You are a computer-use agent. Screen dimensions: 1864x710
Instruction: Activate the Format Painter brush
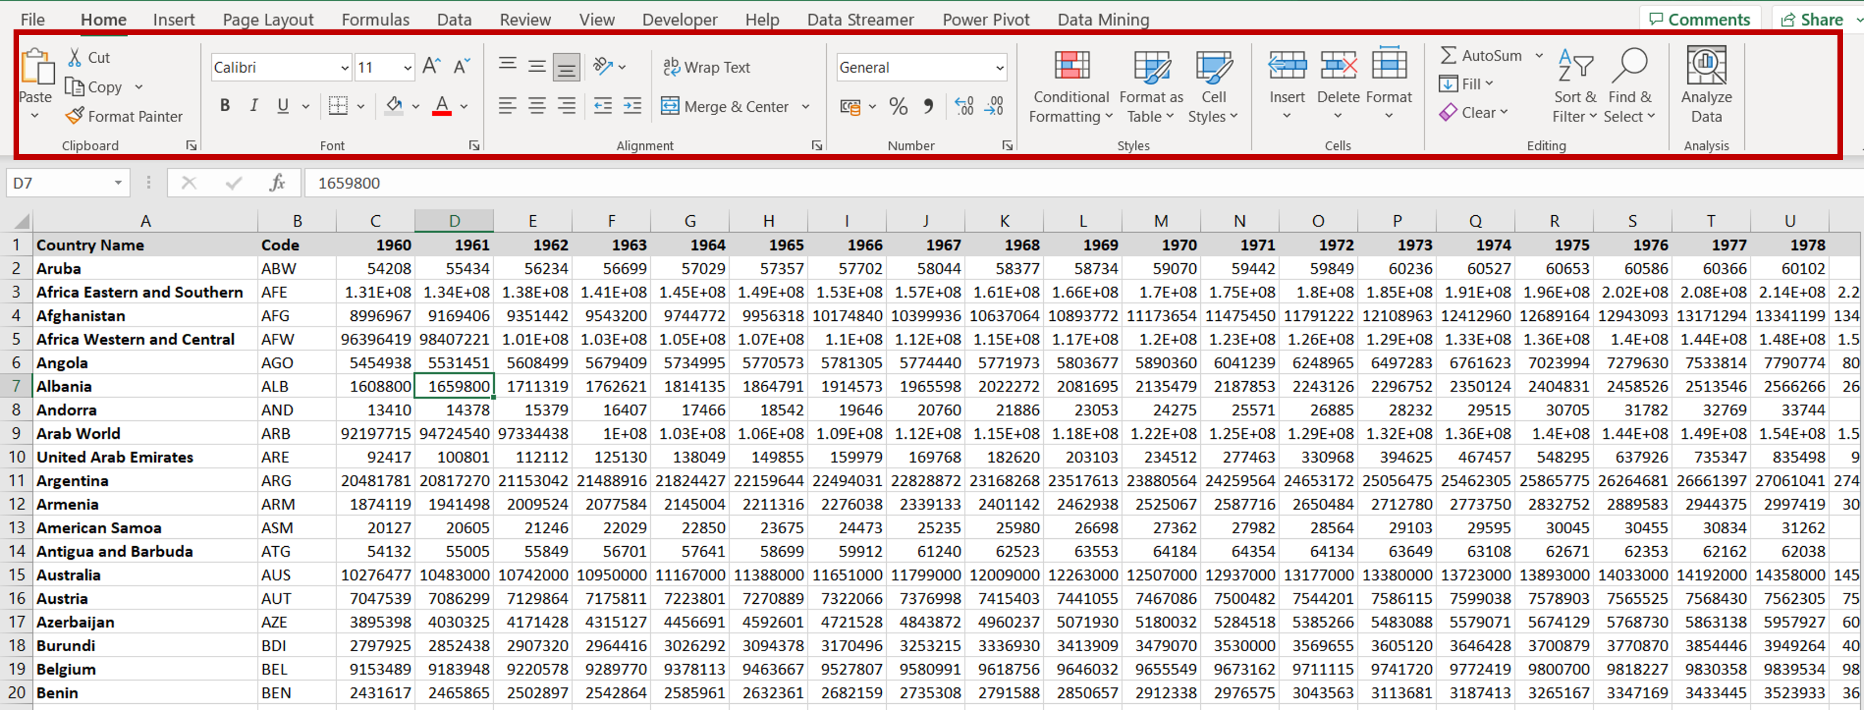75,116
